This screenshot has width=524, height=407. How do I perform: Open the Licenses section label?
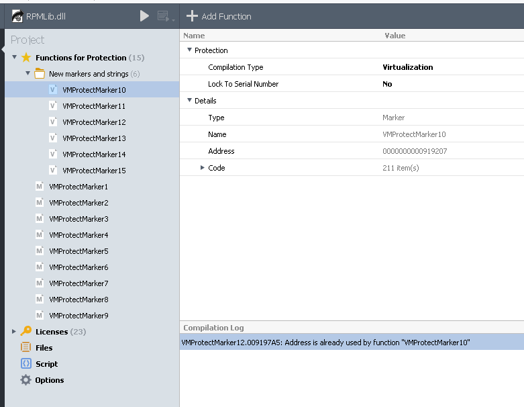pyautogui.click(x=52, y=332)
